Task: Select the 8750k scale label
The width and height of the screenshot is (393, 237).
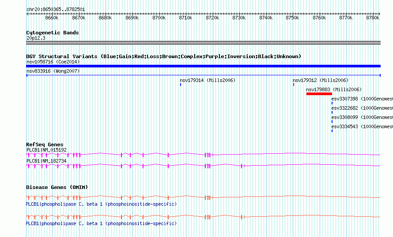Action: pyautogui.click(x=292, y=18)
